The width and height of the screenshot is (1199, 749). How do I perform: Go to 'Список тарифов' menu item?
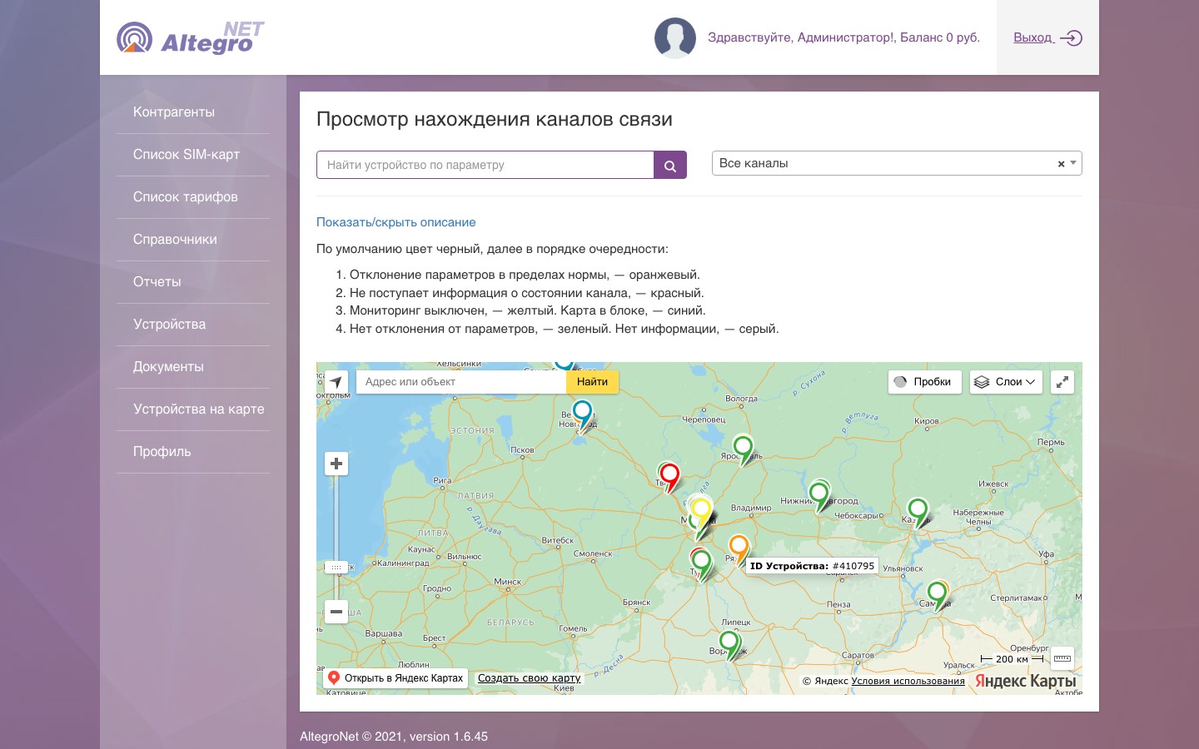click(186, 197)
